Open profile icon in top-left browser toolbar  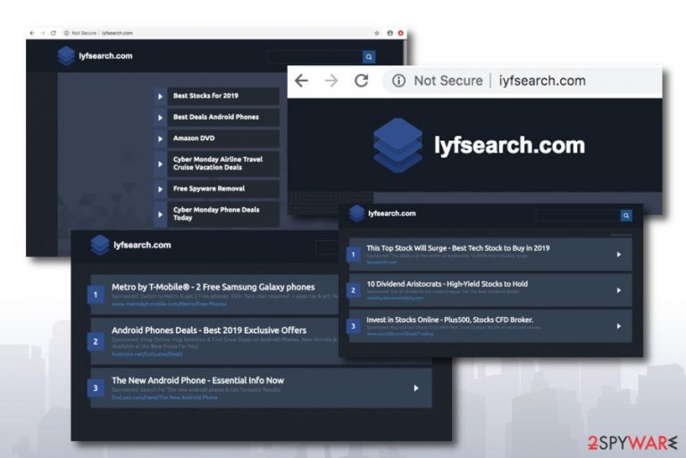click(389, 33)
